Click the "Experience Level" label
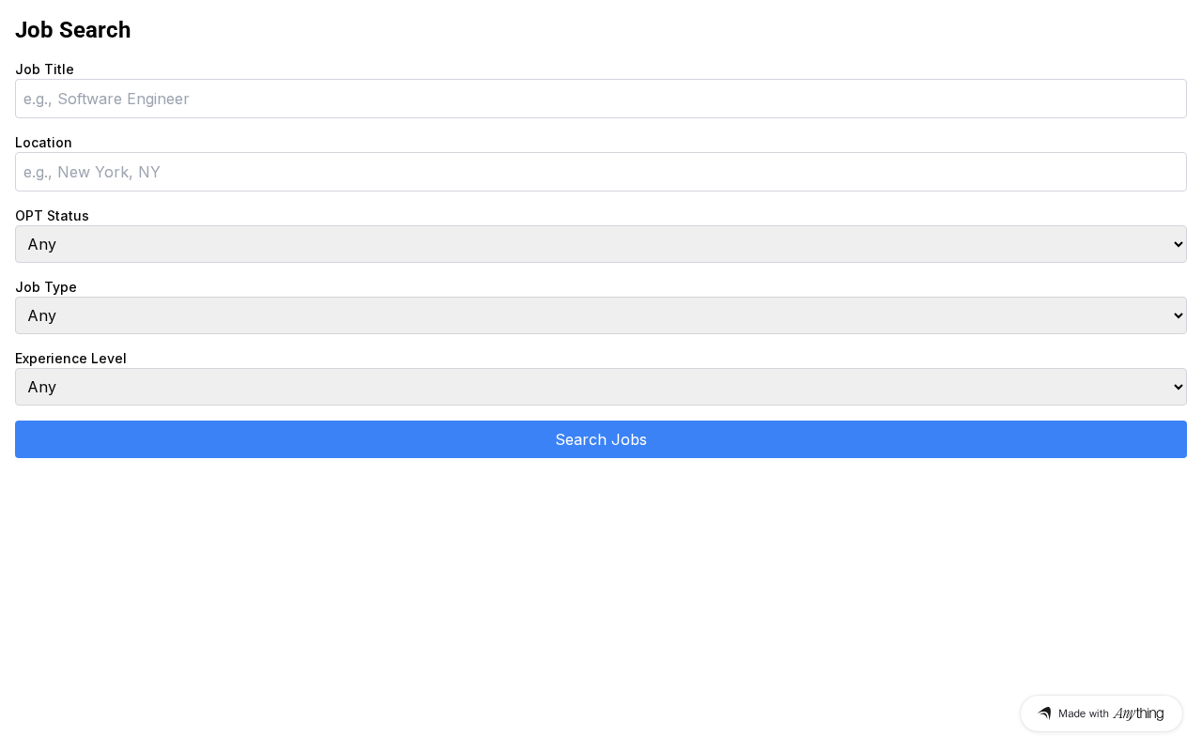This screenshot has height=751, width=1202. pyautogui.click(x=70, y=359)
